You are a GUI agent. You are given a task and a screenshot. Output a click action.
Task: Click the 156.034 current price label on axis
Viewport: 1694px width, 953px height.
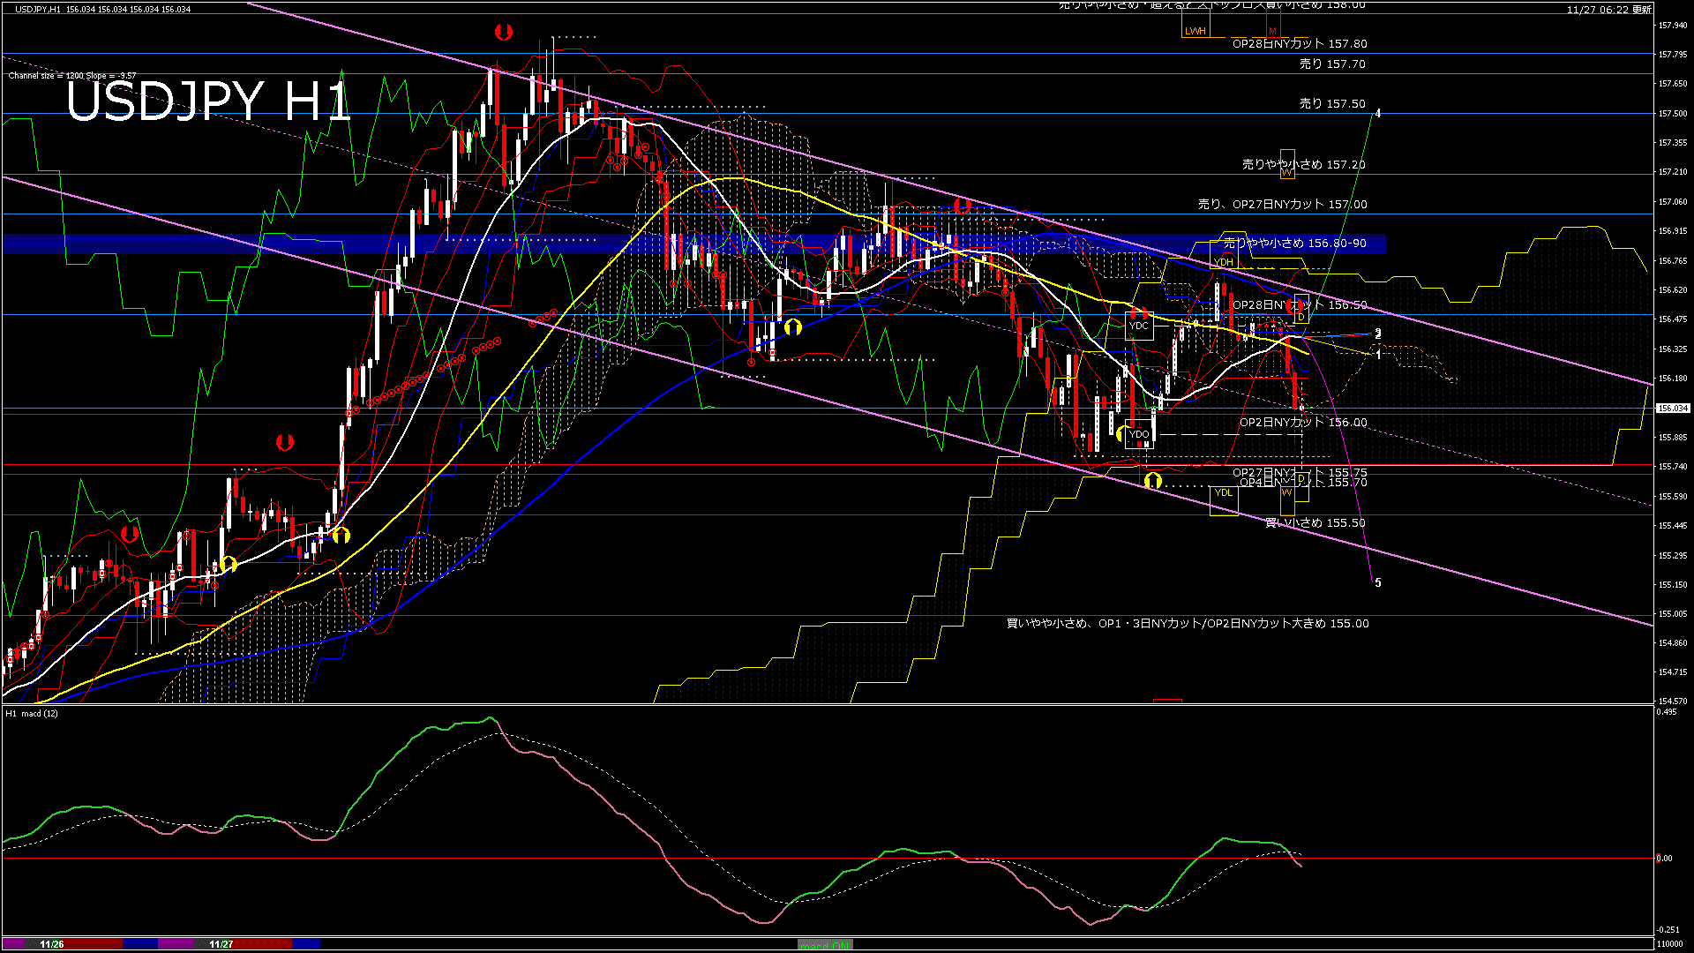tap(1674, 408)
